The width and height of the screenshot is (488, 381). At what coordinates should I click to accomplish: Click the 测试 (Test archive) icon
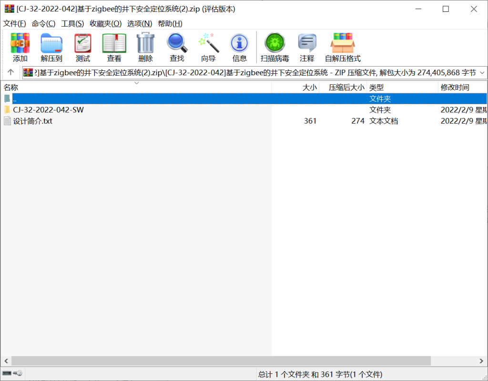coord(82,45)
